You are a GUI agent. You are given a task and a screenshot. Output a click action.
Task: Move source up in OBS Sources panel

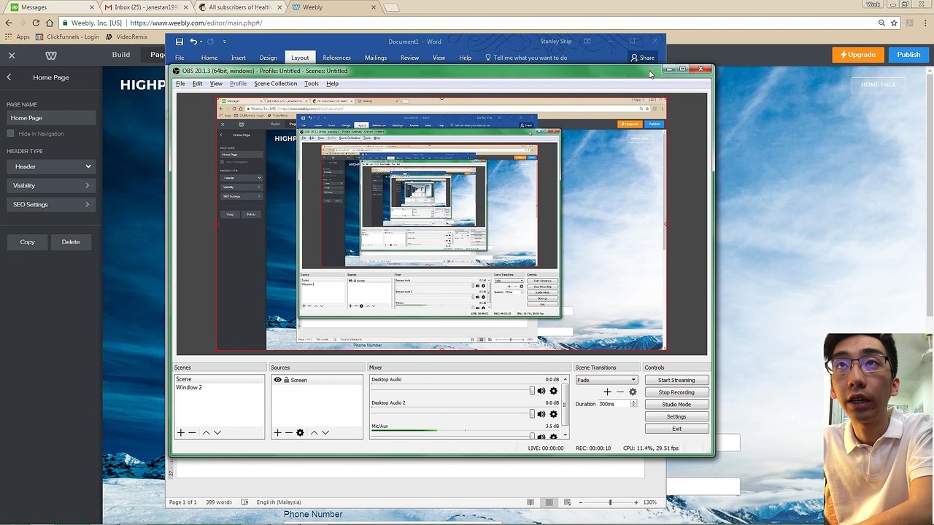coord(314,432)
